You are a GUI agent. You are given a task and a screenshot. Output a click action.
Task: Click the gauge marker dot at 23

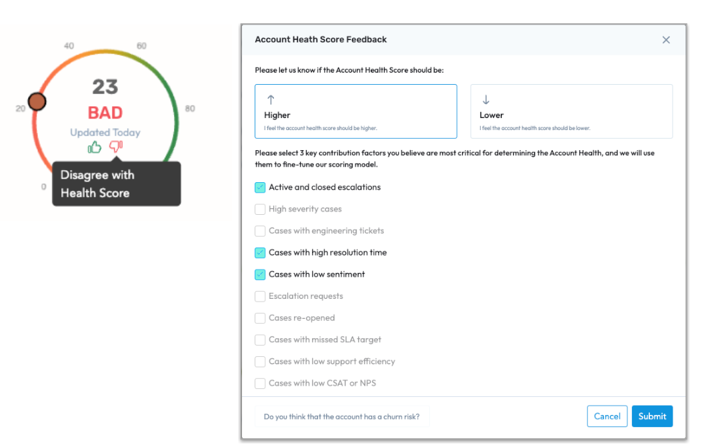coord(37,101)
